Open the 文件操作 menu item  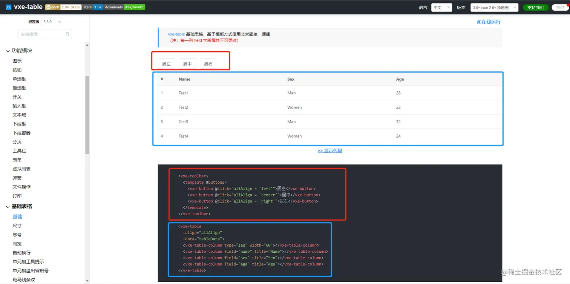pyautogui.click(x=21, y=187)
